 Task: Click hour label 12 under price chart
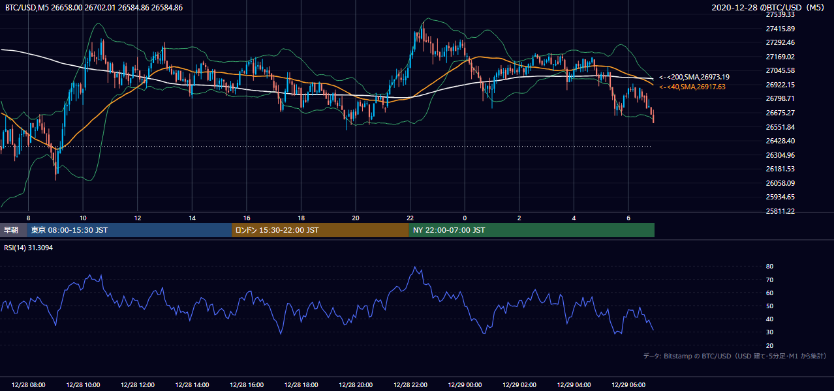pos(138,218)
